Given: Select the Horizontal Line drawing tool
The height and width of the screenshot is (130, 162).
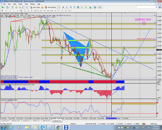Looking at the screenshot, I should click(x=14, y=11).
